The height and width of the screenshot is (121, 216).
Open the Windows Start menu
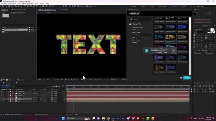click(x=63, y=118)
